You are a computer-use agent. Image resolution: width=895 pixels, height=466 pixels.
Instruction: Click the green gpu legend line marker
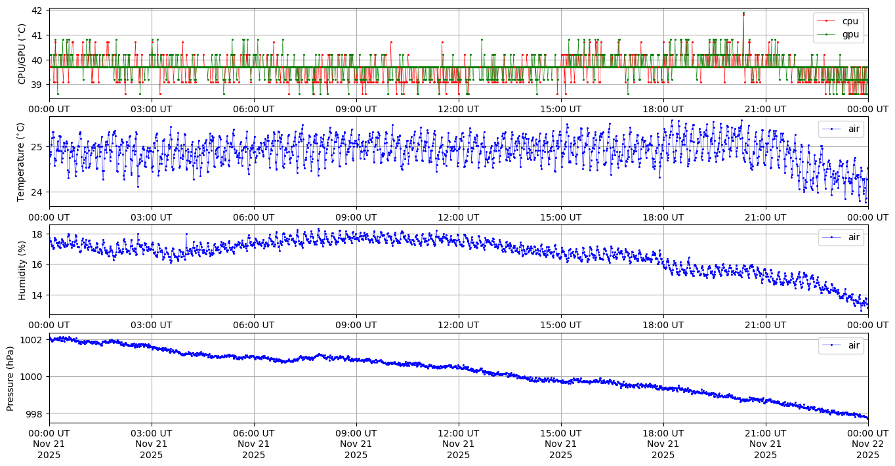point(826,34)
